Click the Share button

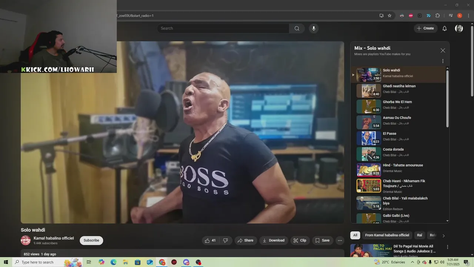(246, 240)
